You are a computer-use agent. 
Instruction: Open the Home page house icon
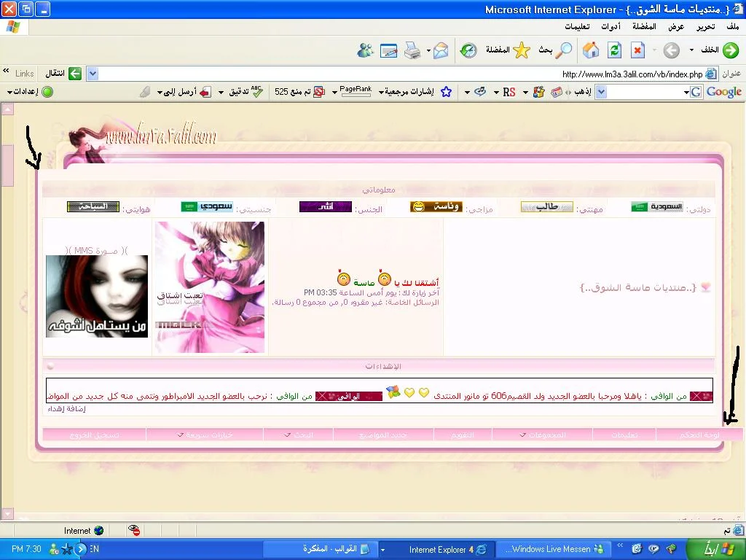point(591,50)
